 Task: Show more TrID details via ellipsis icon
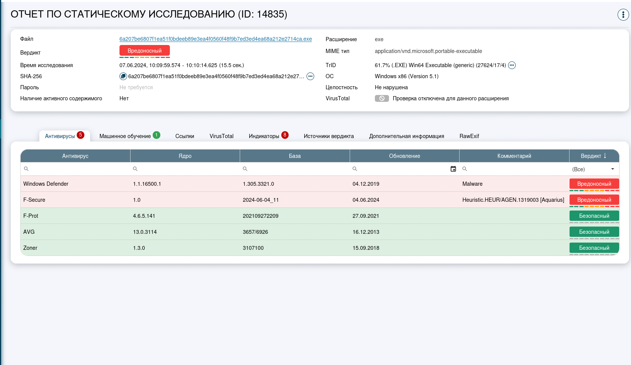[512, 65]
